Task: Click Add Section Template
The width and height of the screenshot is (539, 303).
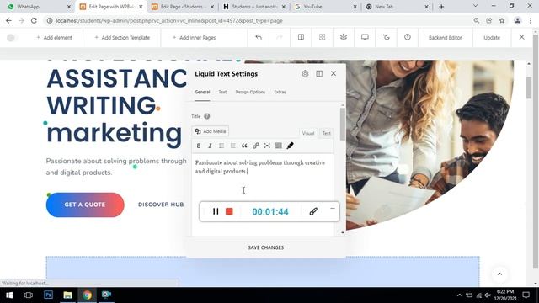Action: click(122, 37)
